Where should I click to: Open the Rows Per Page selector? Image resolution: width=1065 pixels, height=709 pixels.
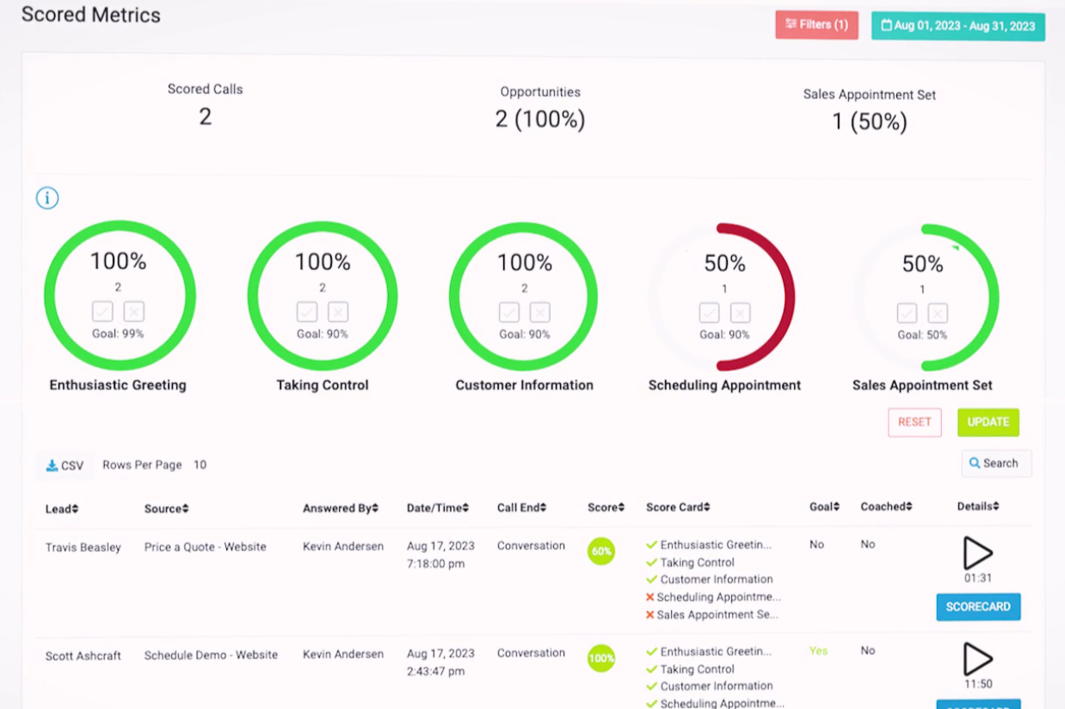click(x=200, y=465)
